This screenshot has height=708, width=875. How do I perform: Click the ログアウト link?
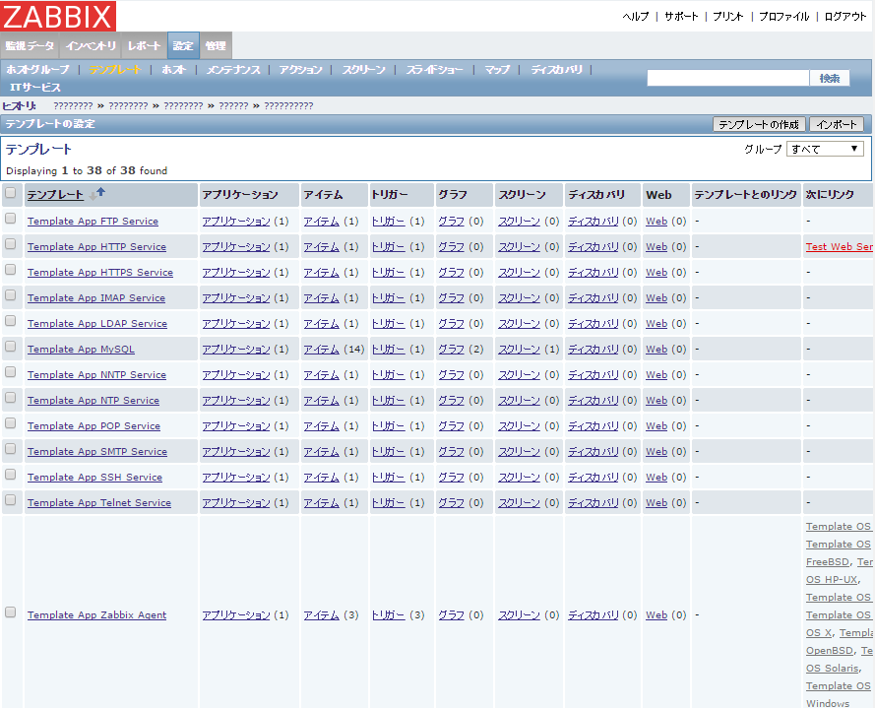(x=845, y=17)
